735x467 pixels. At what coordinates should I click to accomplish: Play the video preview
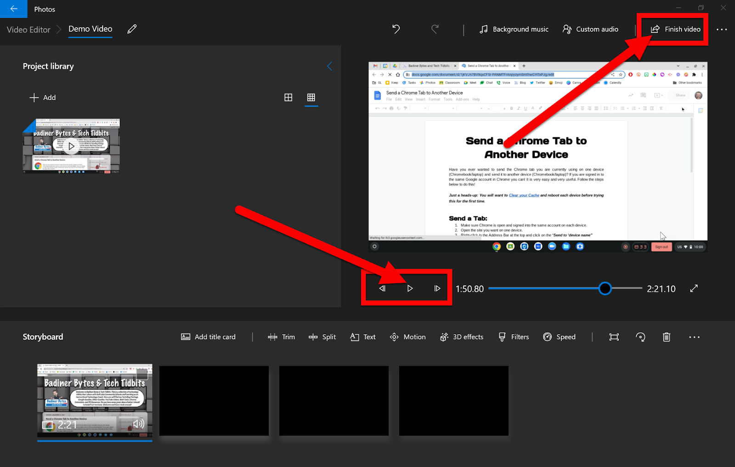[410, 288]
